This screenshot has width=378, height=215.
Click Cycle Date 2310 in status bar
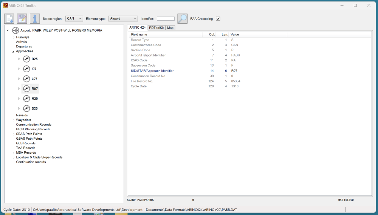point(17,210)
